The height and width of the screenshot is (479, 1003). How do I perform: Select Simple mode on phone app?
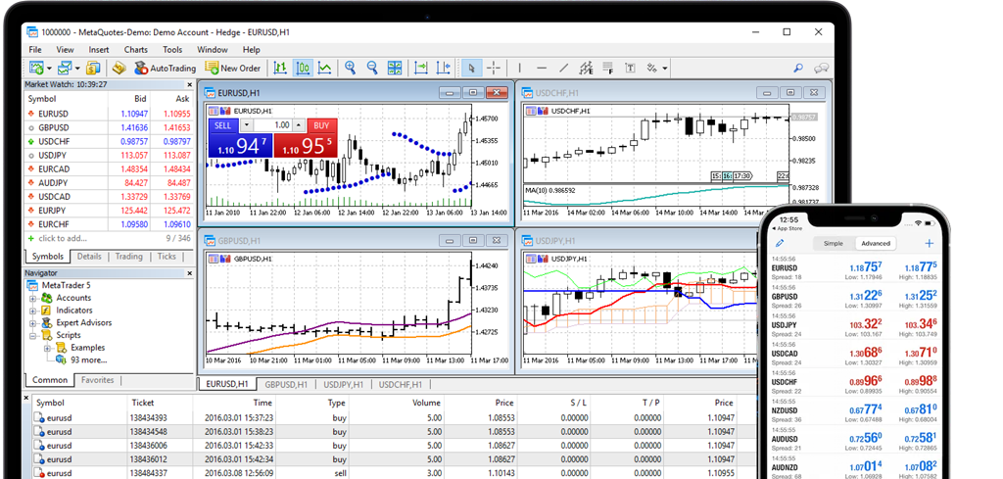(x=833, y=243)
